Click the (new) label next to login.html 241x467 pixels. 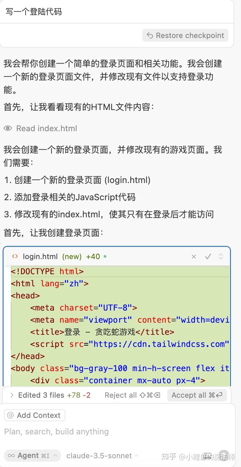72,256
